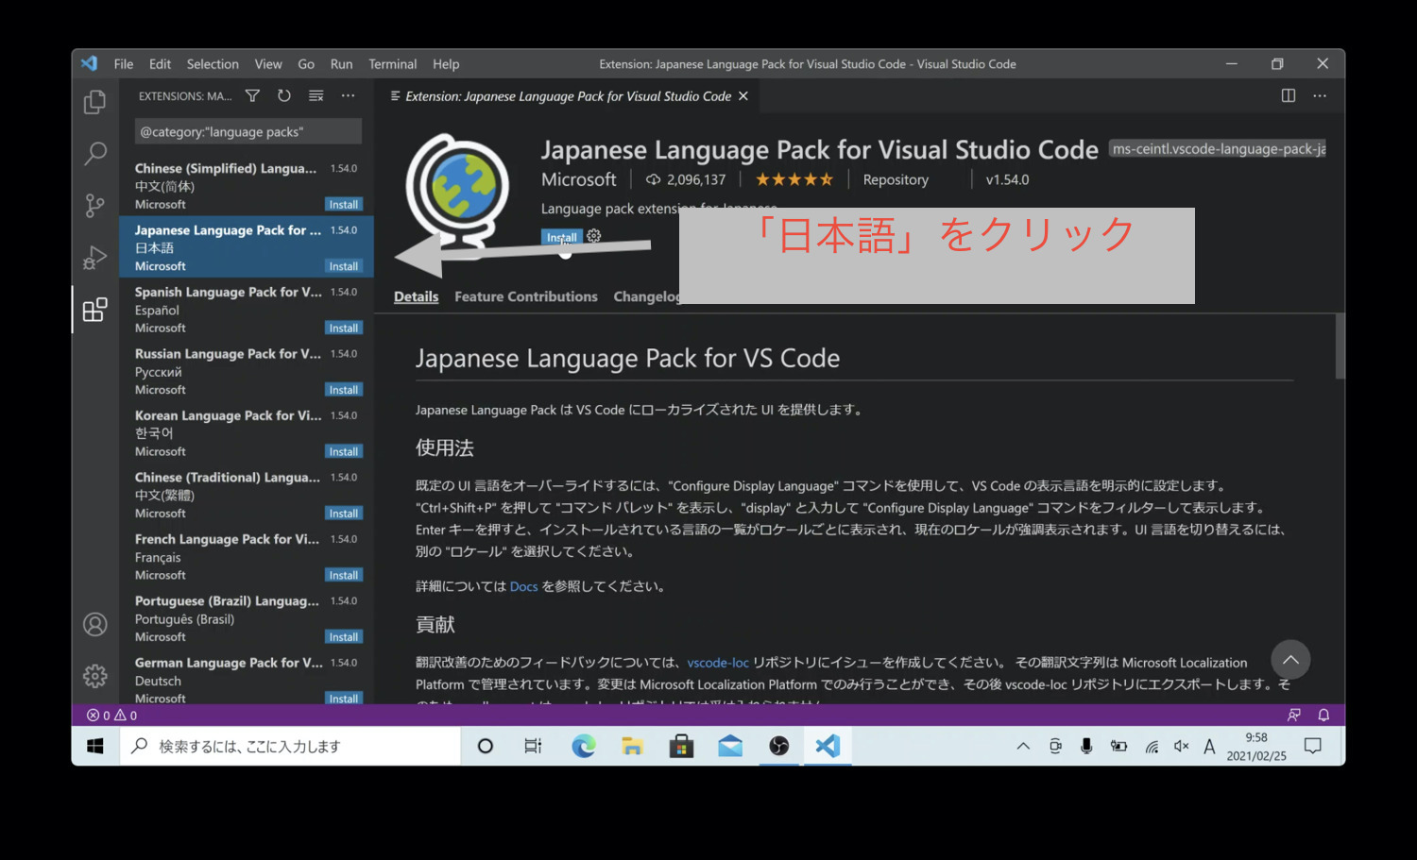Viewport: 1417px width, 860px height.
Task: Click the filter extensions funnel icon
Action: (x=252, y=95)
